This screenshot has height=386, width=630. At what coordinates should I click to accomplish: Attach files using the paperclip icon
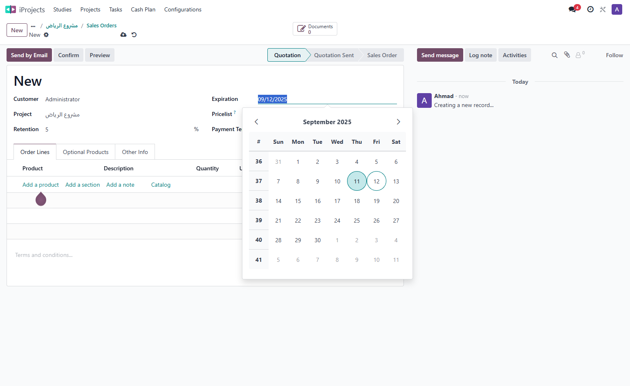click(x=567, y=55)
